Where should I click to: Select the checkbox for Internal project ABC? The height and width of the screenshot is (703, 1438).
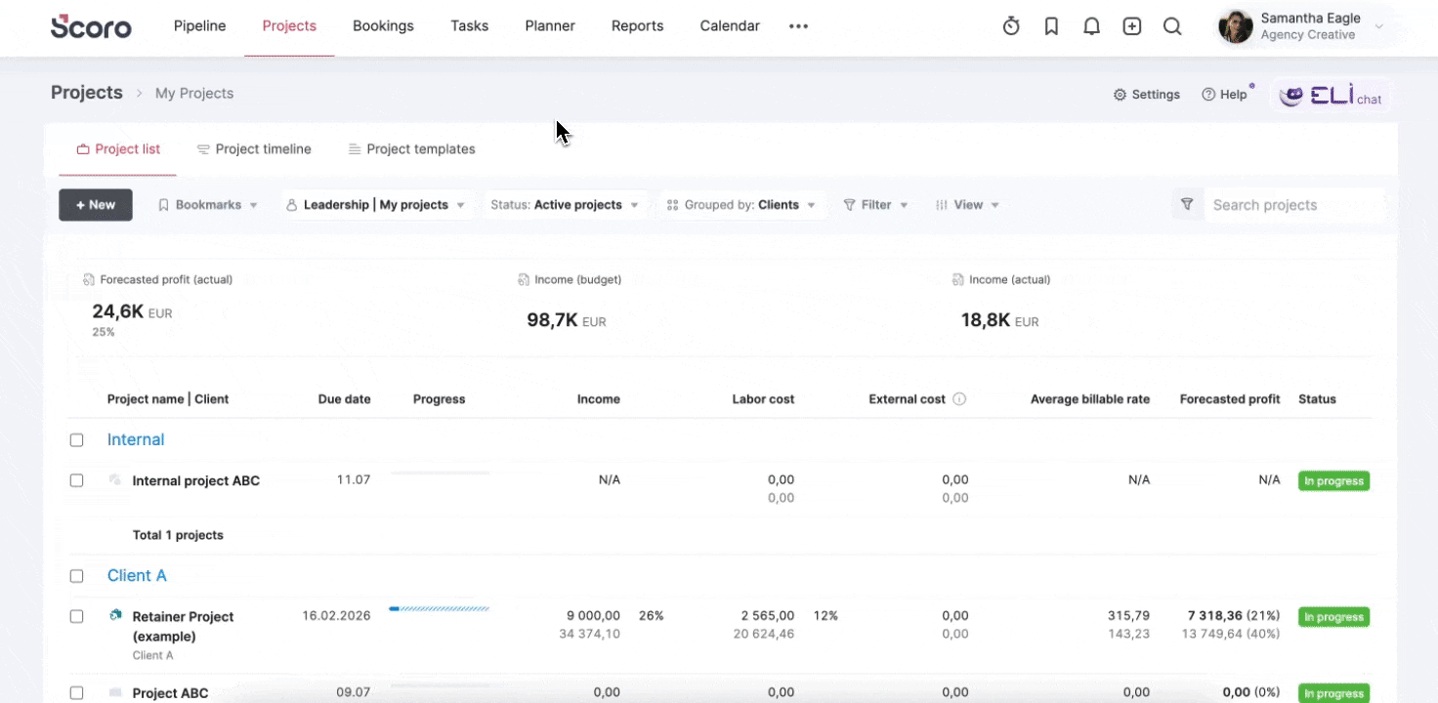77,479
